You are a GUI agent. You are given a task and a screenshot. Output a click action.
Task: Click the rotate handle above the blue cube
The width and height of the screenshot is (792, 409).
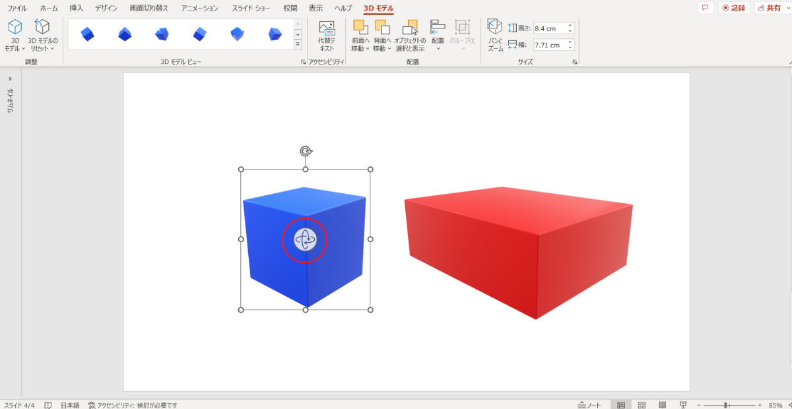coord(306,152)
